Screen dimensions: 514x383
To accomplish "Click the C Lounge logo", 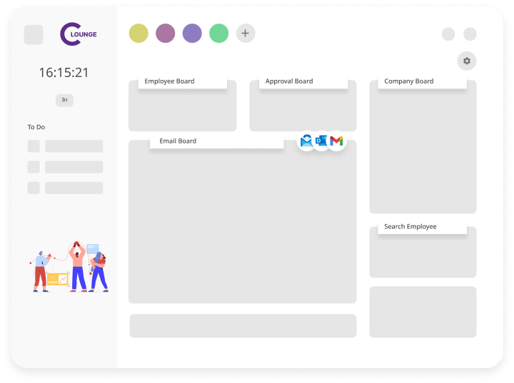I will (x=79, y=34).
